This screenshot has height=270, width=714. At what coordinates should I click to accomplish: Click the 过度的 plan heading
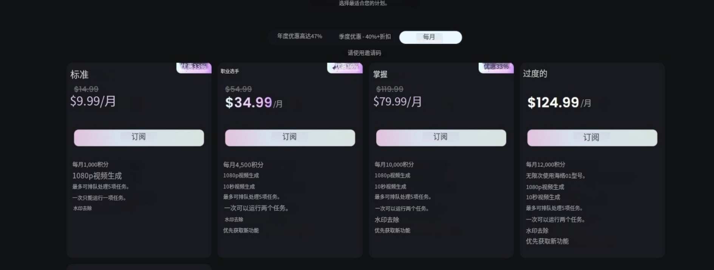535,74
